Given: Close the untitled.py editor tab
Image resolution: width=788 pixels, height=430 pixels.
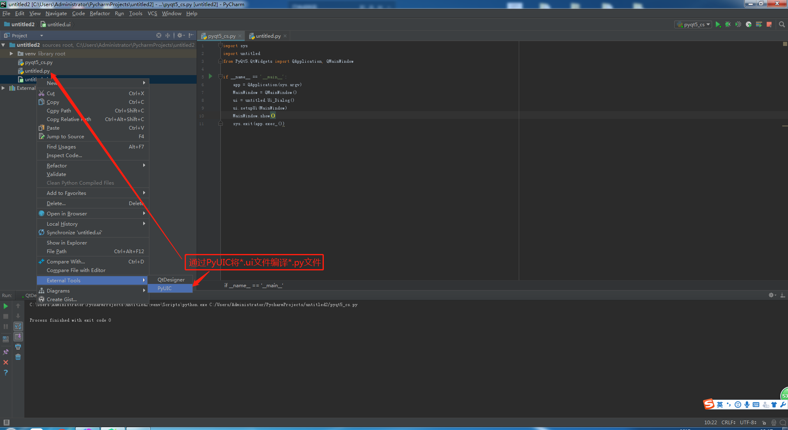Looking at the screenshot, I should pos(285,36).
